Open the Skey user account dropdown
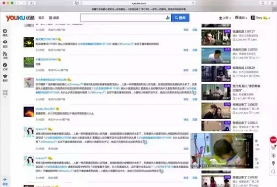The image size is (277, 187). pos(261,18)
